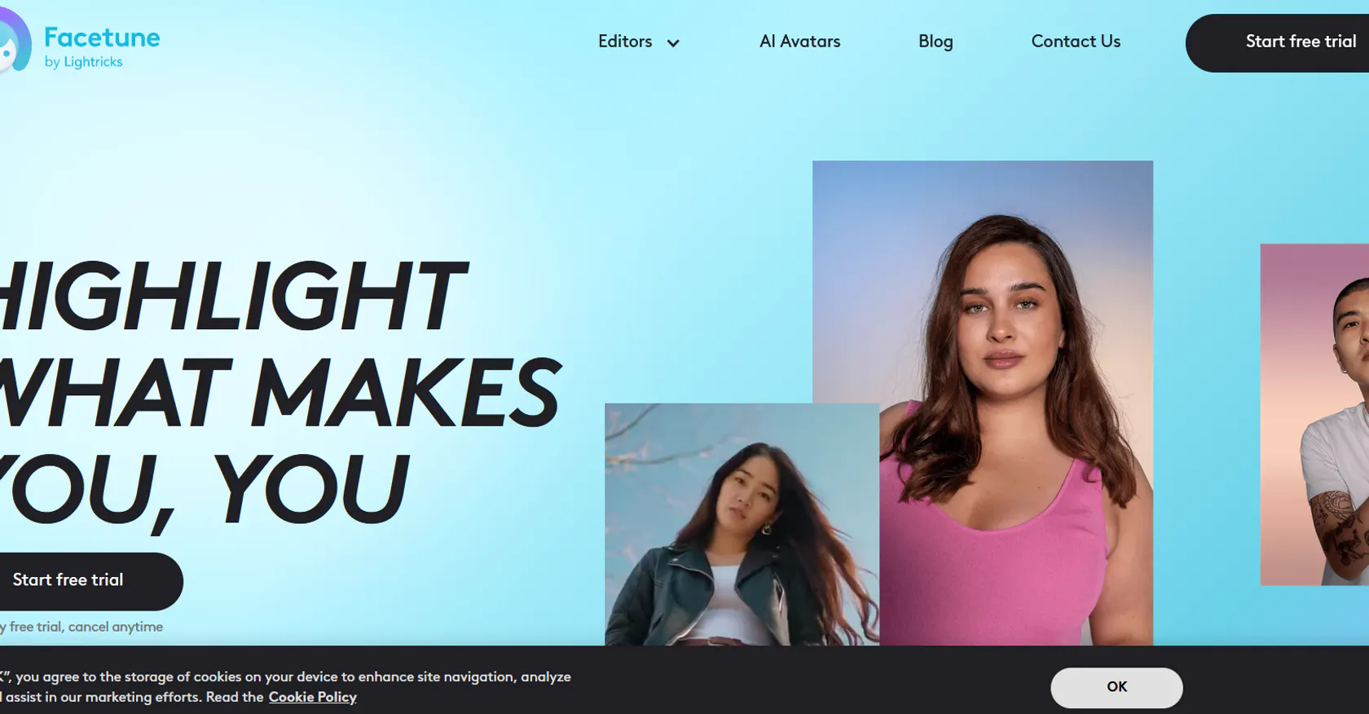Click header Start free trial button
Image resolution: width=1369 pixels, height=714 pixels.
(x=1278, y=43)
